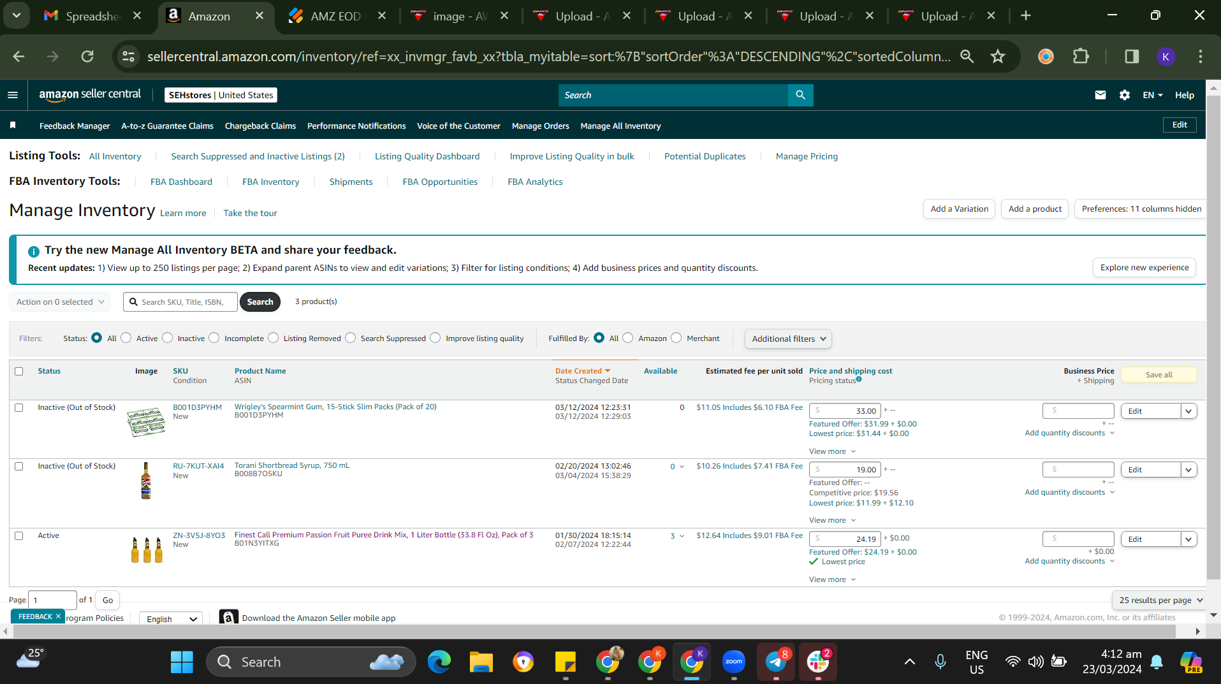The height and width of the screenshot is (684, 1221).
Task: Select the Active status radio button
Action: click(x=126, y=338)
